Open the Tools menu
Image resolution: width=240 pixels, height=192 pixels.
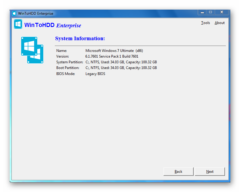[x=205, y=23]
